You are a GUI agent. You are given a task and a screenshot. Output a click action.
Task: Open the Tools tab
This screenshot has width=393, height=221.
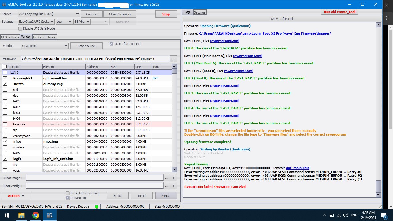pyautogui.click(x=51, y=37)
